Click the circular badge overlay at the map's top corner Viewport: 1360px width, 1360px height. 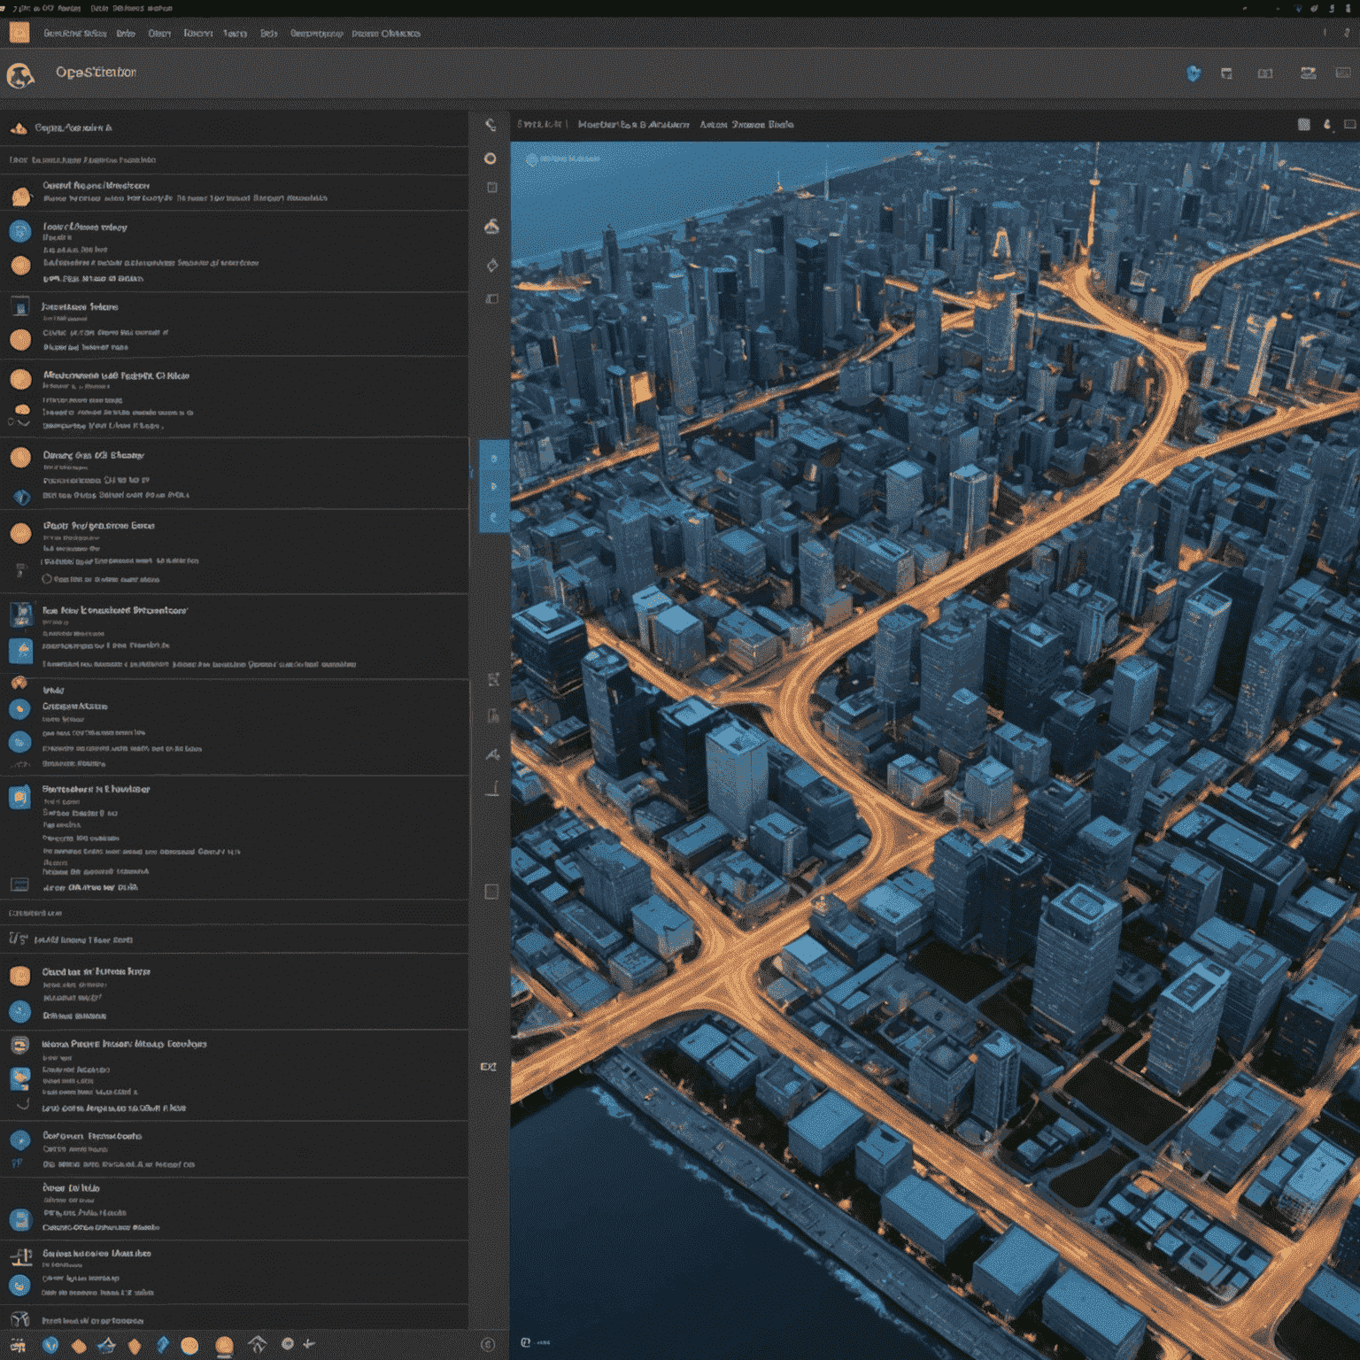[532, 159]
